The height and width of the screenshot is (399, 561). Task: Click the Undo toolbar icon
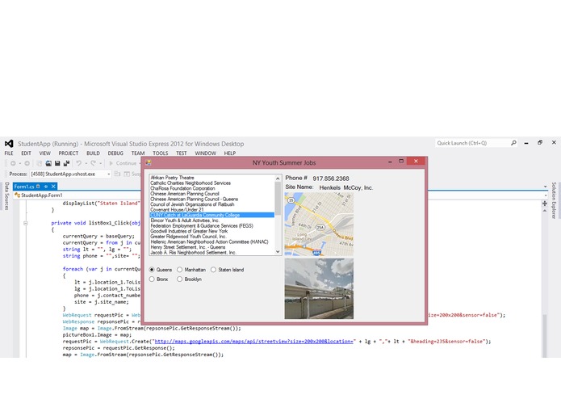pyautogui.click(x=78, y=163)
